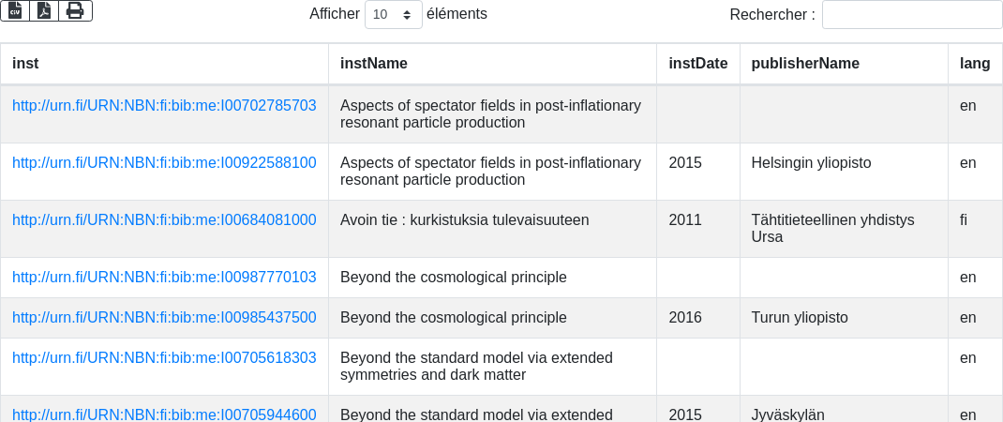Visit the URN link ending in I00985437500

tap(164, 317)
